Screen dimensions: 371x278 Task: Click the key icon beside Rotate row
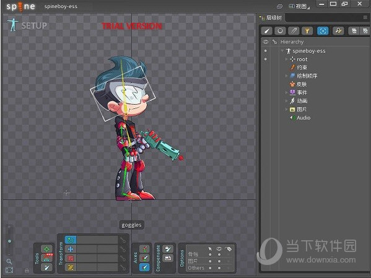[x=123, y=240]
